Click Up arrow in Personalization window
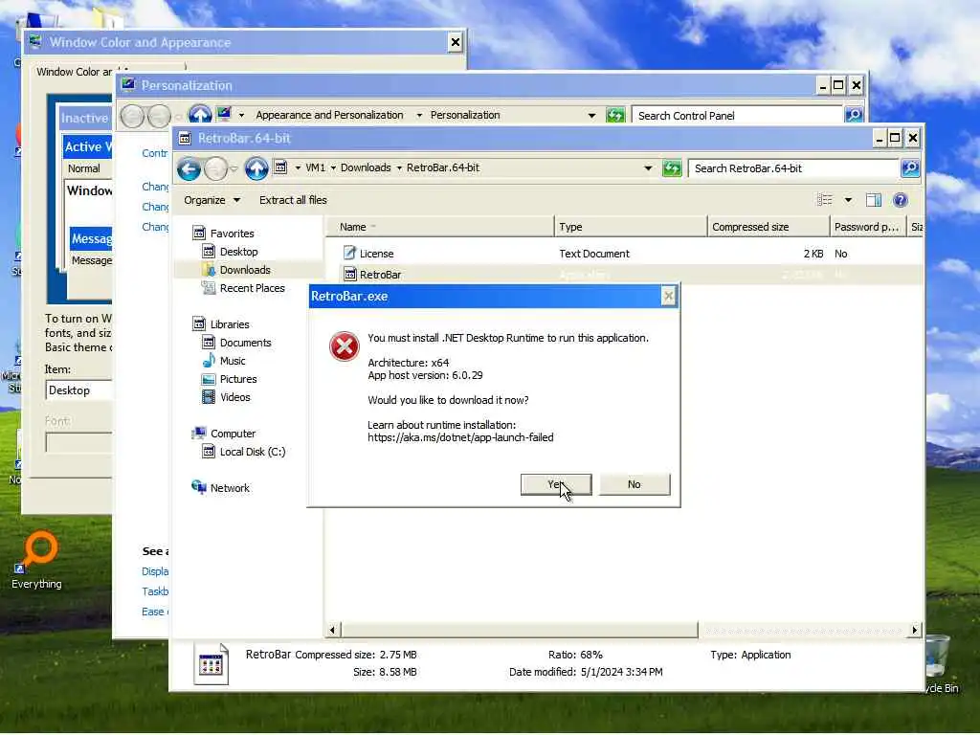Image resolution: width=980 pixels, height=735 pixels. pyautogui.click(x=200, y=115)
